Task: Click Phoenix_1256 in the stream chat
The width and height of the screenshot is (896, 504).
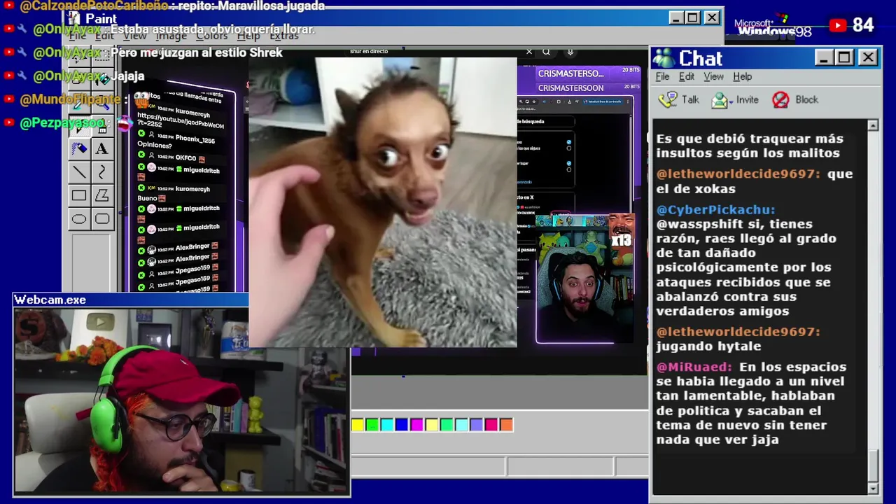Action: (x=195, y=140)
